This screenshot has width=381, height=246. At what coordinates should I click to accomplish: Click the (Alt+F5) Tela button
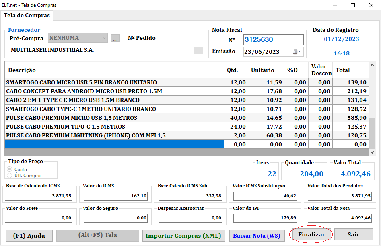pos(98,235)
